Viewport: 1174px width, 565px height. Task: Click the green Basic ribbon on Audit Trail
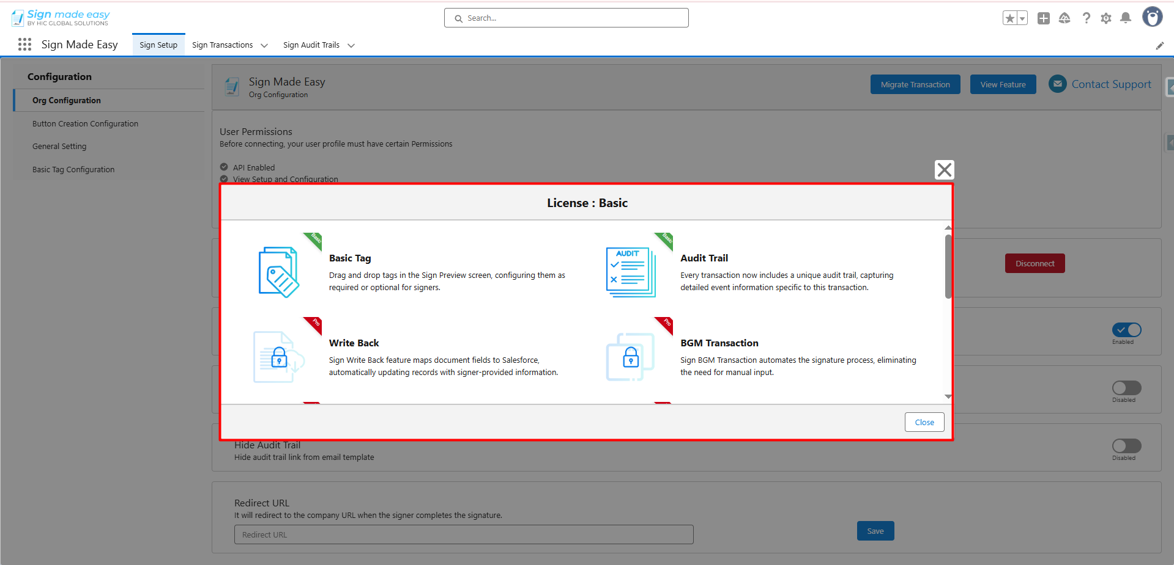pyautogui.click(x=666, y=240)
